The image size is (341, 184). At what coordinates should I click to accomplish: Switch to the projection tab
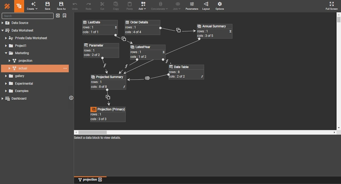[90, 179]
